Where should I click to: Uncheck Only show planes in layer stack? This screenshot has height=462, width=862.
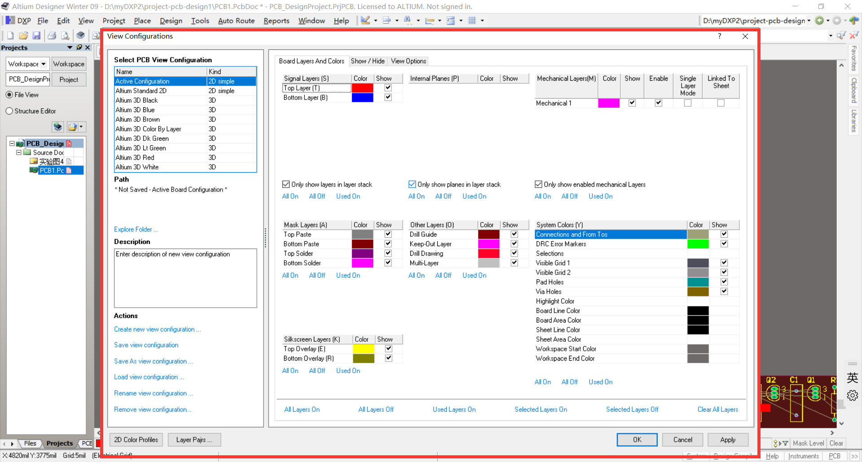coord(412,184)
